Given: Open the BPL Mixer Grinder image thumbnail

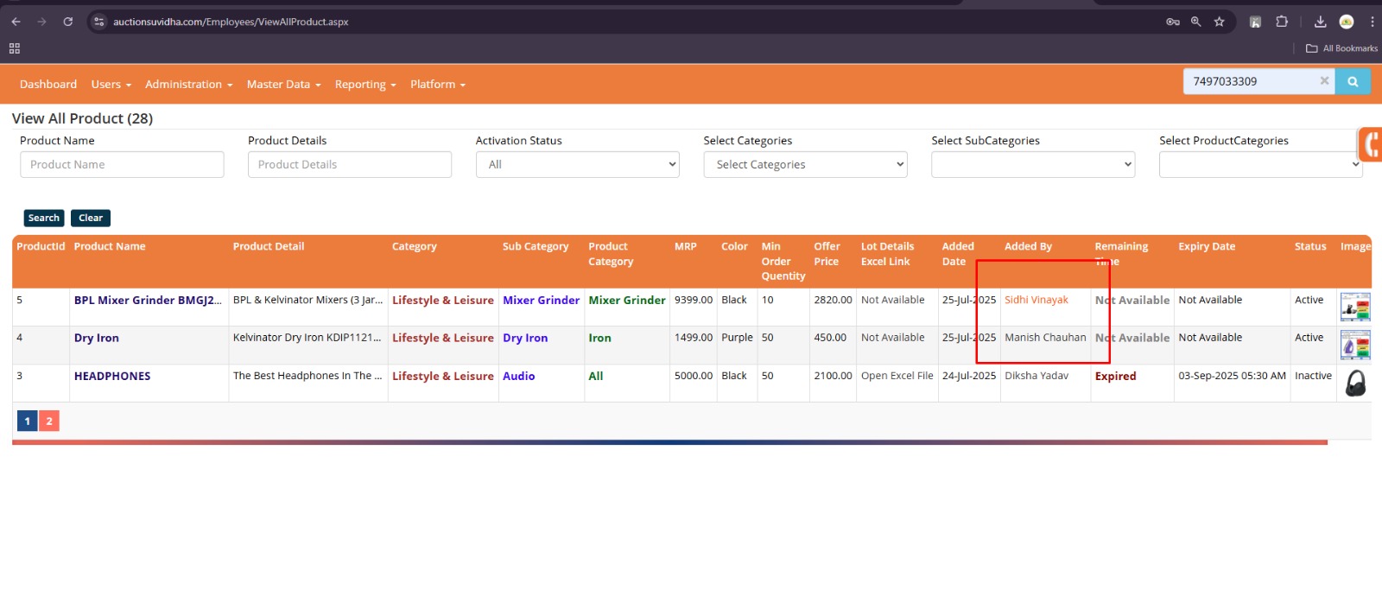Looking at the screenshot, I should 1354,307.
